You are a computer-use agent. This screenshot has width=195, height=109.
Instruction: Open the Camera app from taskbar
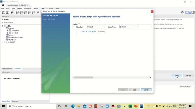(119, 106)
